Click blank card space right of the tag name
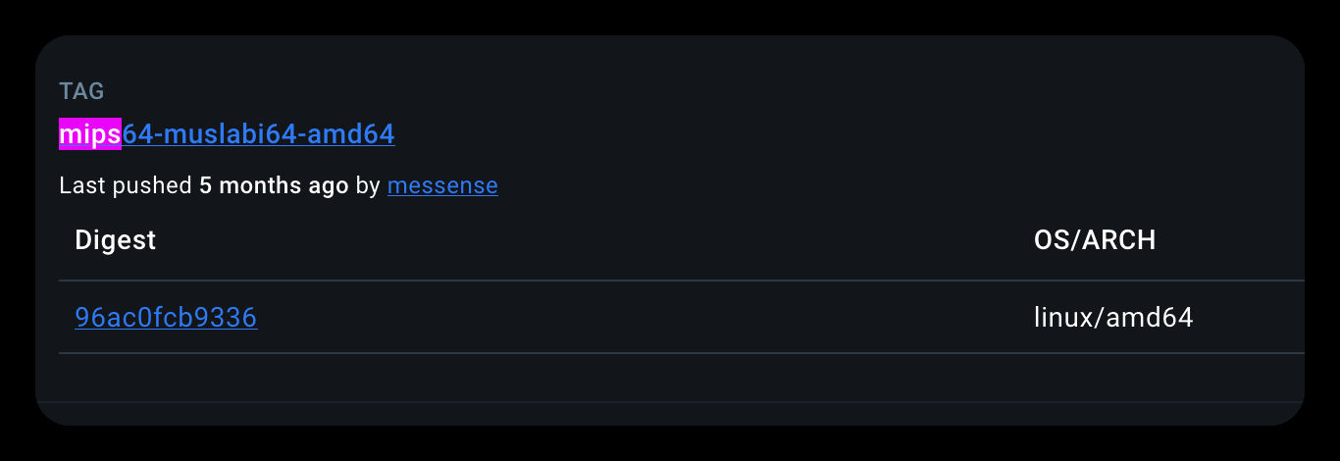1340x461 pixels. 834,134
